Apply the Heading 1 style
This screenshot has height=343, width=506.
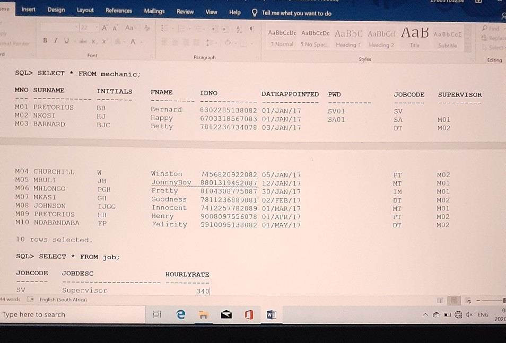(348, 37)
